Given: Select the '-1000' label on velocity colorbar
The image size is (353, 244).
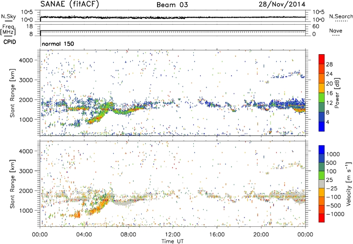Looking at the screenshot, I should pyautogui.click(x=335, y=214).
